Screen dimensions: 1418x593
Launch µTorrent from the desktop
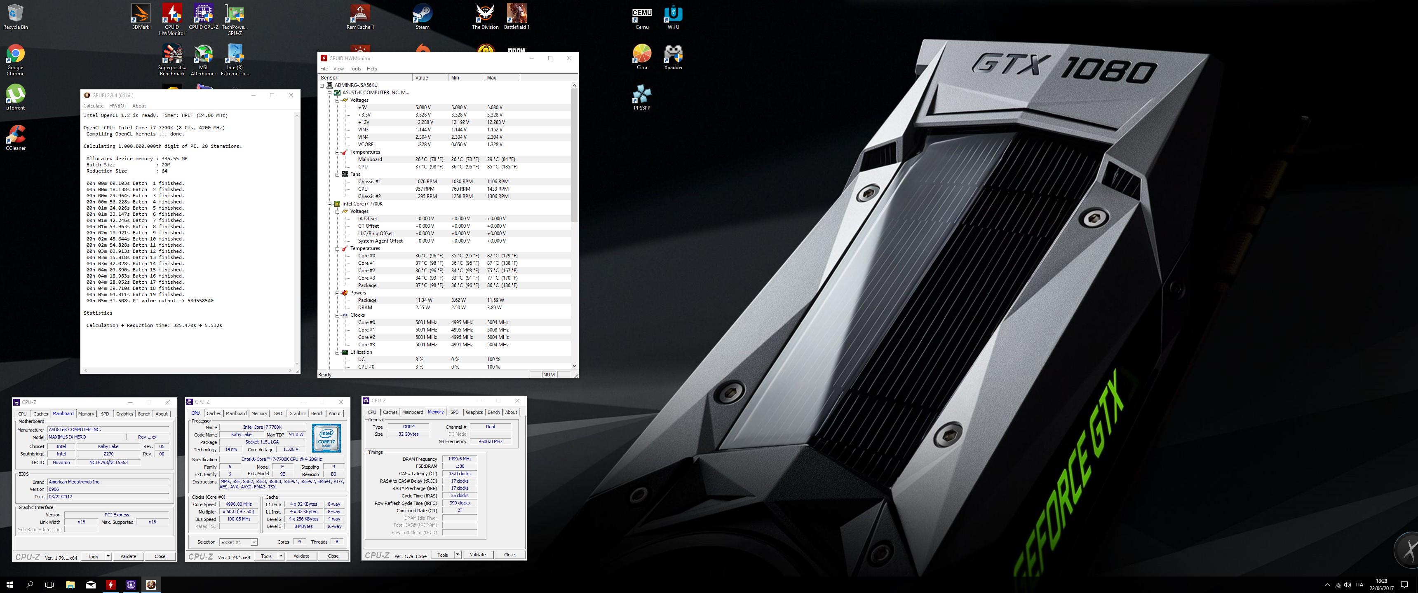(x=15, y=97)
